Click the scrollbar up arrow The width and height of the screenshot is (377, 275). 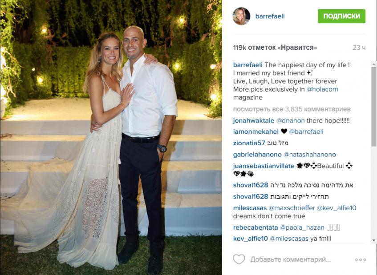(x=373, y=64)
